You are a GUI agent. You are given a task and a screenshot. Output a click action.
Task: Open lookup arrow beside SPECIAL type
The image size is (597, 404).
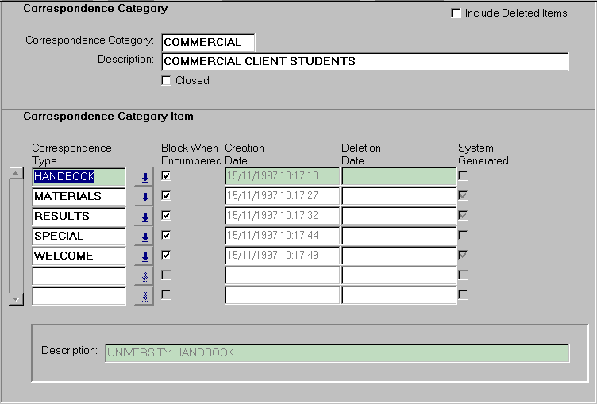pos(144,237)
